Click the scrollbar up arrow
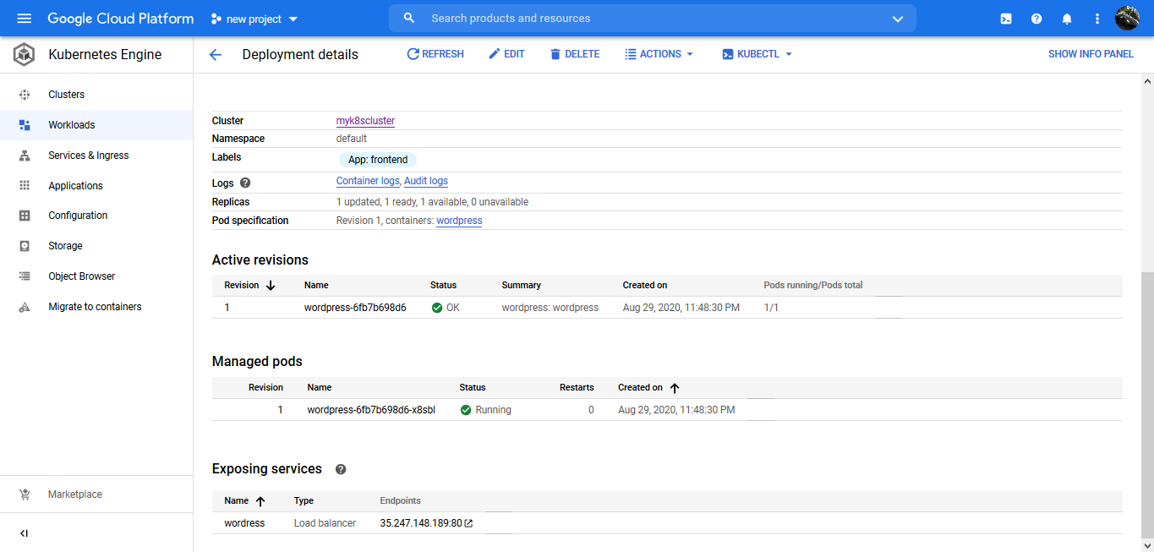 (x=1147, y=82)
